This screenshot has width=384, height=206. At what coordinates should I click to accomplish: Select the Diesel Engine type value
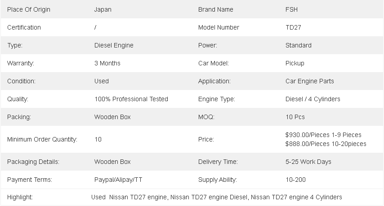(114, 45)
